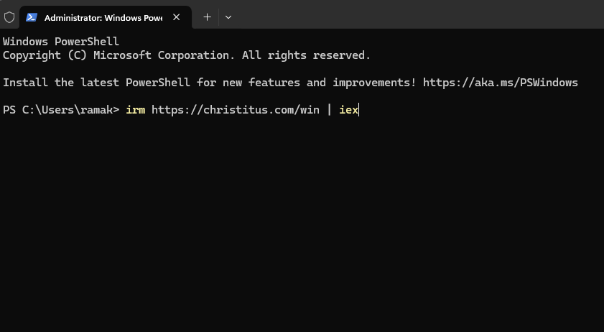
Task: Click the pipe symbol before iex
Action: tap(329, 110)
